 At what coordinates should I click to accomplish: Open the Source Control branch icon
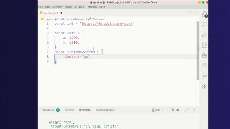[x=204, y=76]
